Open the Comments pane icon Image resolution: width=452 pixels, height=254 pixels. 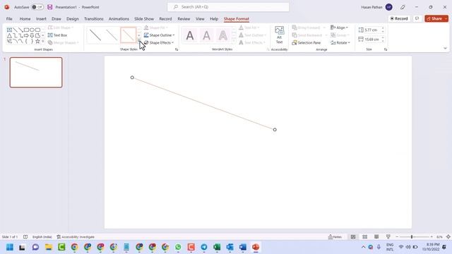[417, 18]
